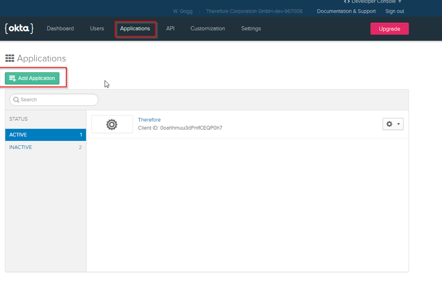Open the Customization menu
The image size is (442, 281).
208,28
